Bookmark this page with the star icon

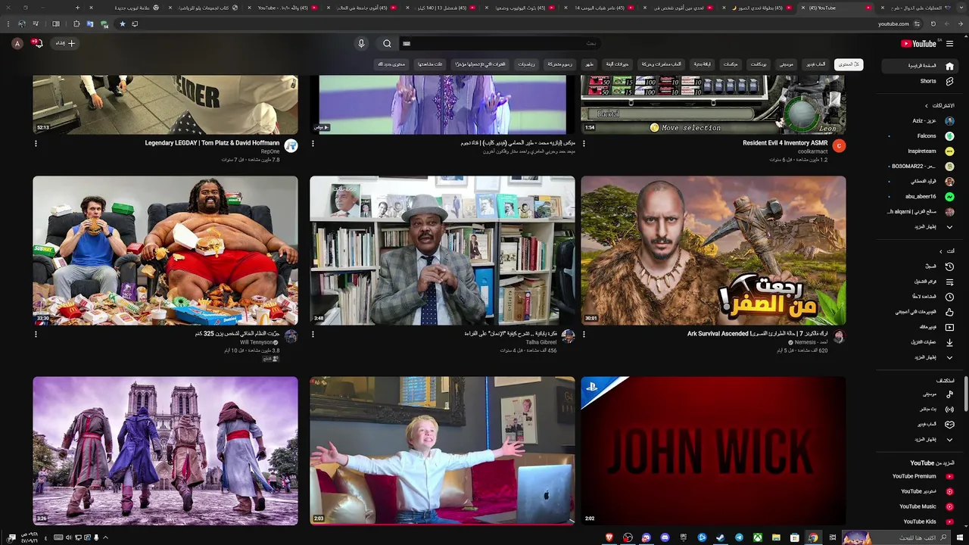(122, 24)
